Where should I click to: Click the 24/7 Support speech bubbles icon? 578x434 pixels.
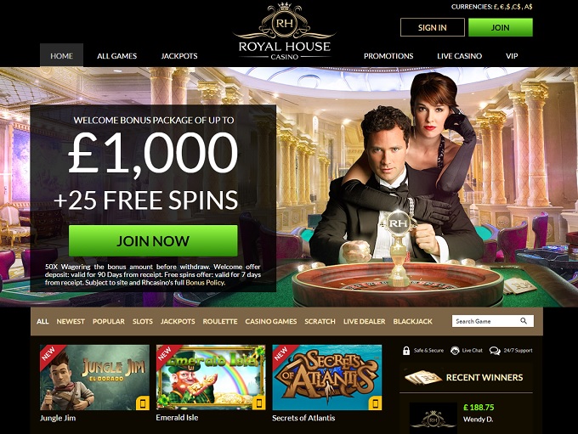click(x=495, y=351)
